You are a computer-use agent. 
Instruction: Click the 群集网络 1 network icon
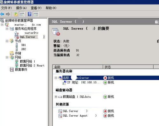(17, 61)
